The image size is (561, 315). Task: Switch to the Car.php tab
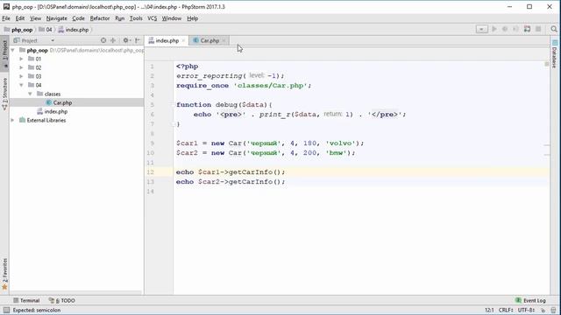[x=209, y=41]
